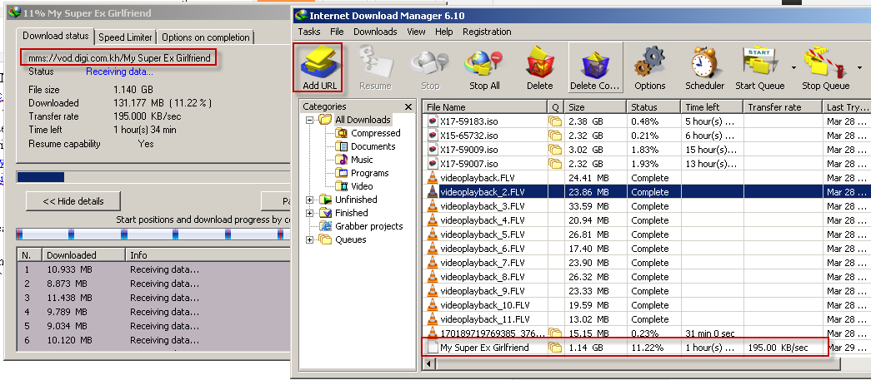Click the Delete Completed toolbar icon
This screenshot has width=871, height=380.
click(x=595, y=67)
